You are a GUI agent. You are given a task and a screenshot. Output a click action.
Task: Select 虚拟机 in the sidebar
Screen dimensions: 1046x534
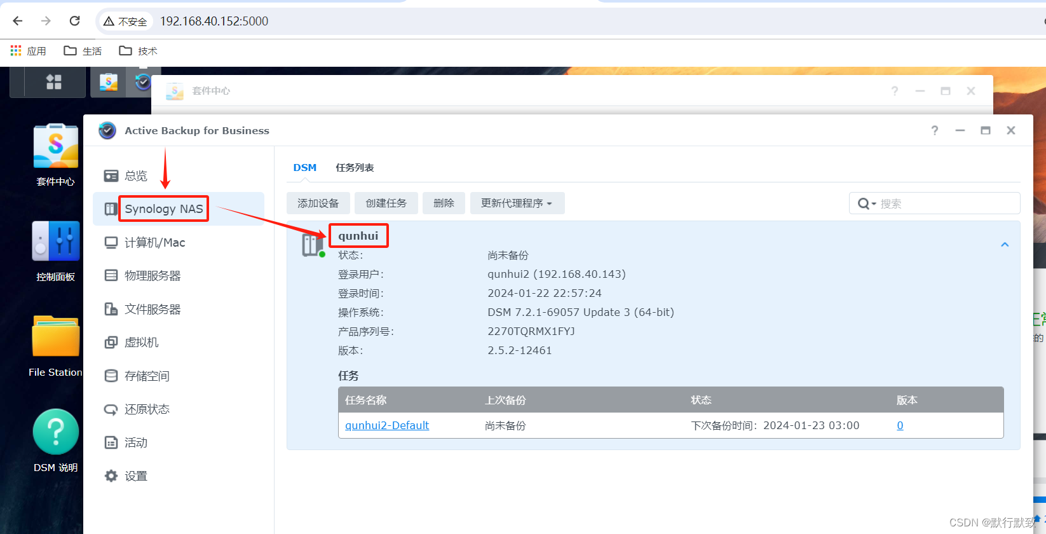179,342
